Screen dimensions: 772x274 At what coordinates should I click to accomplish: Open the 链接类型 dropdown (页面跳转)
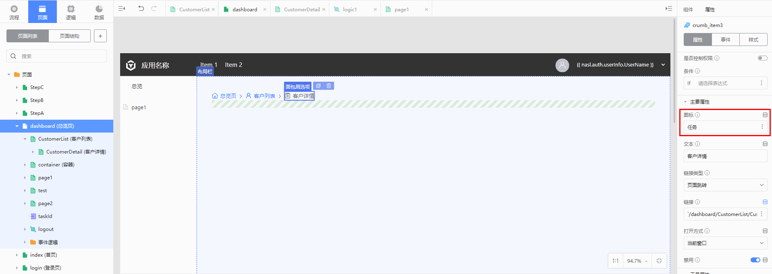click(x=725, y=185)
